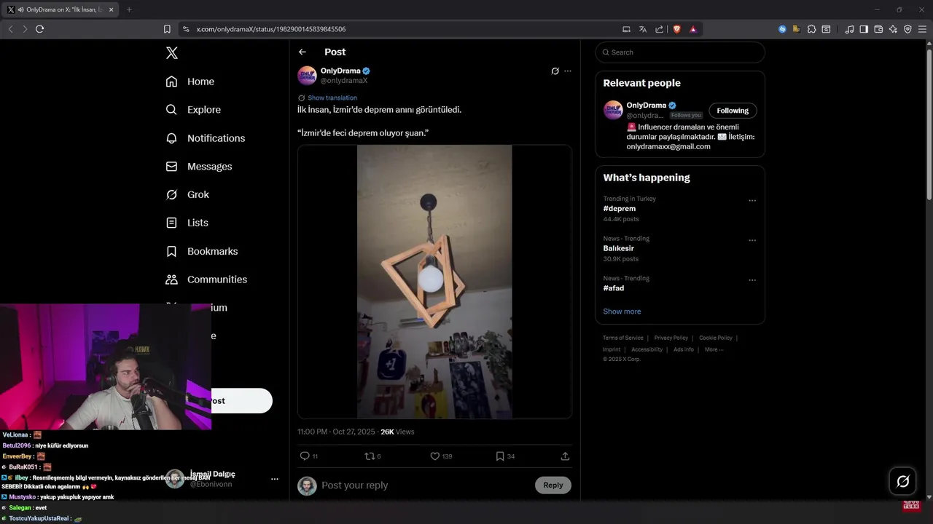Toggle the browser sidebar panel icon
933x524 pixels.
[864, 29]
